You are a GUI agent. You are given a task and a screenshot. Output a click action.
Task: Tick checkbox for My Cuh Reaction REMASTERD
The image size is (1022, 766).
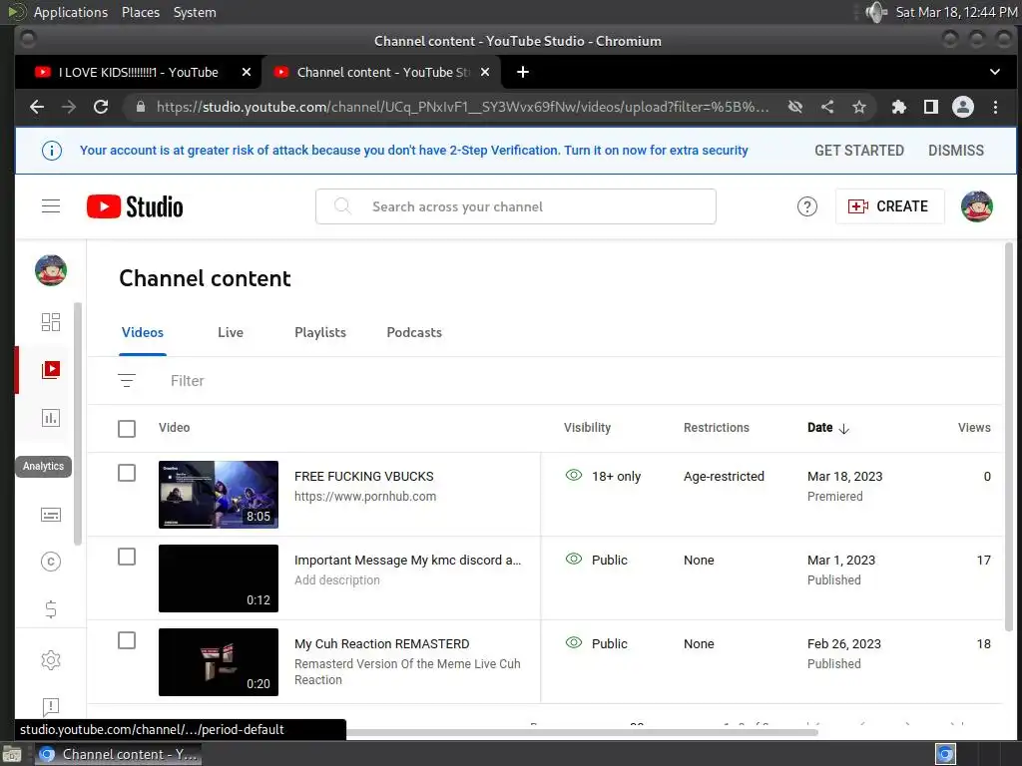[127, 640]
